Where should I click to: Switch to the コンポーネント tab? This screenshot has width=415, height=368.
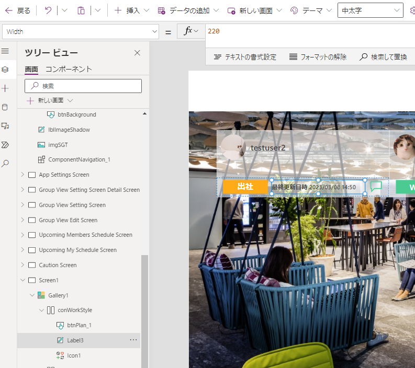pyautogui.click(x=69, y=70)
